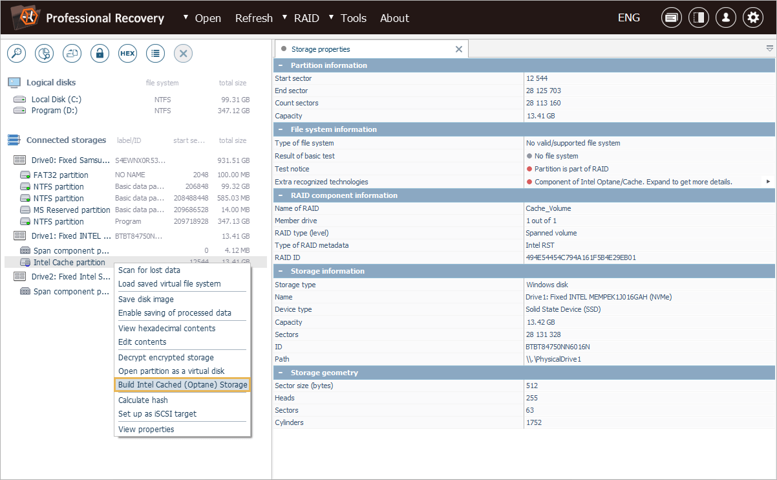Select the FAT32 partition row
Screen dimensions: 777x480
[x=136, y=175]
